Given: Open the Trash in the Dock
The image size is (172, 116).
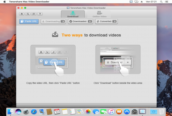Looking at the screenshot, I should point(161,112).
